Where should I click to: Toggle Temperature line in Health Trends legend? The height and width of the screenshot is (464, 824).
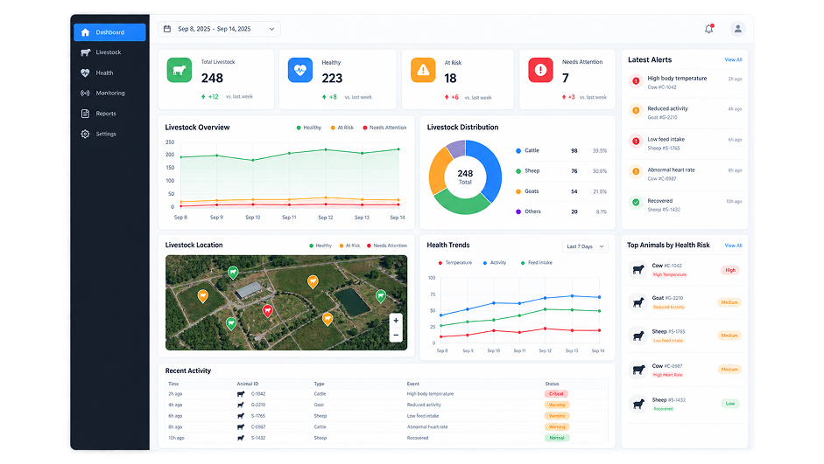(x=455, y=263)
